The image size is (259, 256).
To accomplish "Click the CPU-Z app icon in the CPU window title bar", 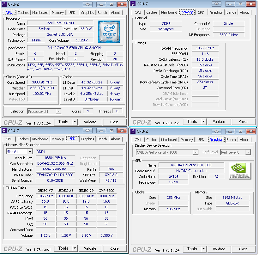I will click(4, 4).
